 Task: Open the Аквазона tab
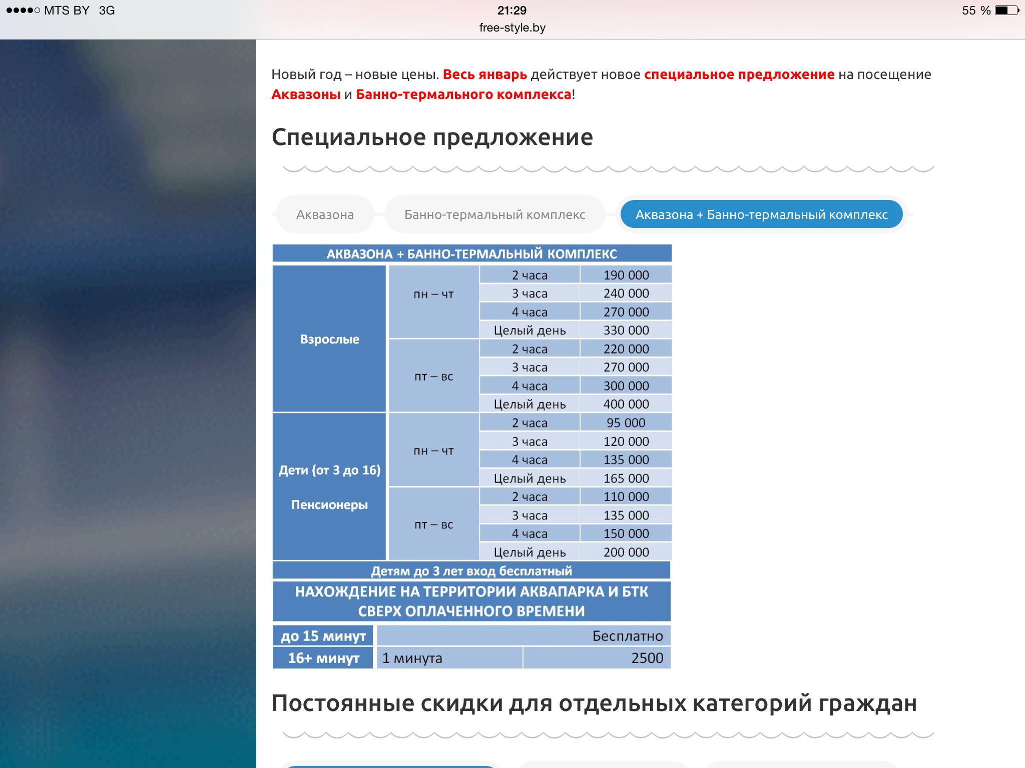[325, 214]
